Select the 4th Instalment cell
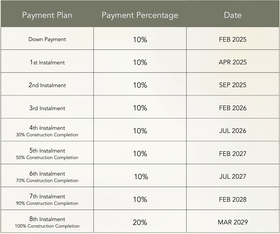 pyautogui.click(x=47, y=128)
